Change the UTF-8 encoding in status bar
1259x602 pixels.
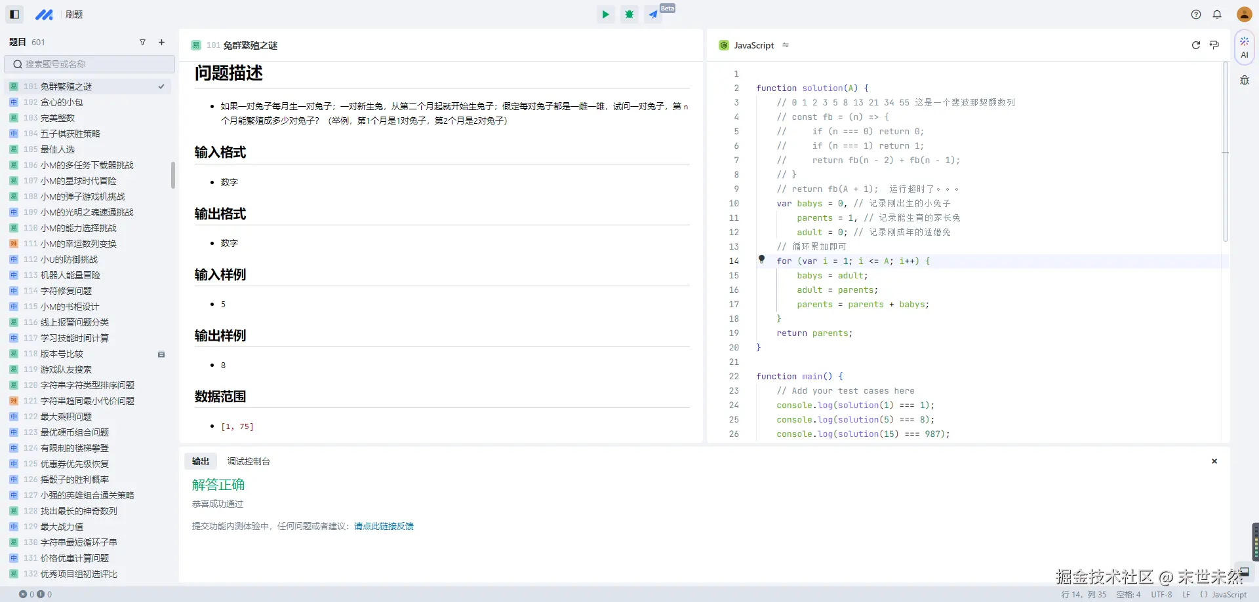(1161, 595)
